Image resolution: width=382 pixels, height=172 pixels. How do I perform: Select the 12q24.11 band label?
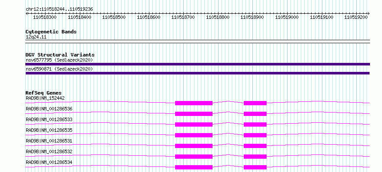pos(36,37)
